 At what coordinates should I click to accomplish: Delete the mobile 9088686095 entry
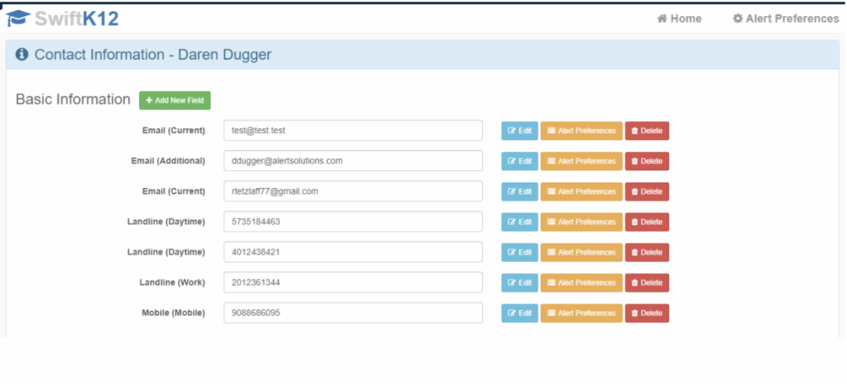647,313
